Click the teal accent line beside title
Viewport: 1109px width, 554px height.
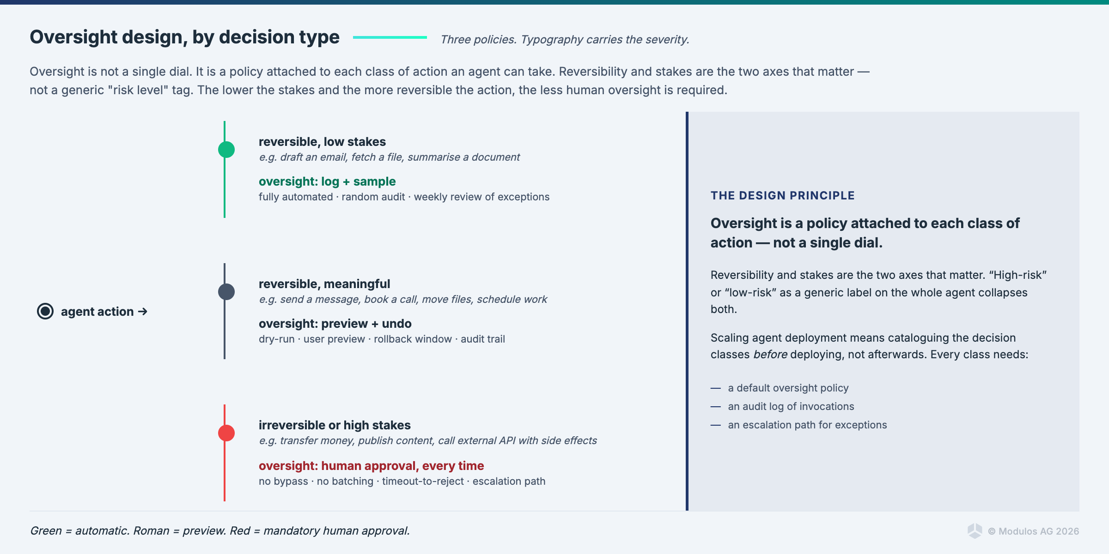click(390, 37)
